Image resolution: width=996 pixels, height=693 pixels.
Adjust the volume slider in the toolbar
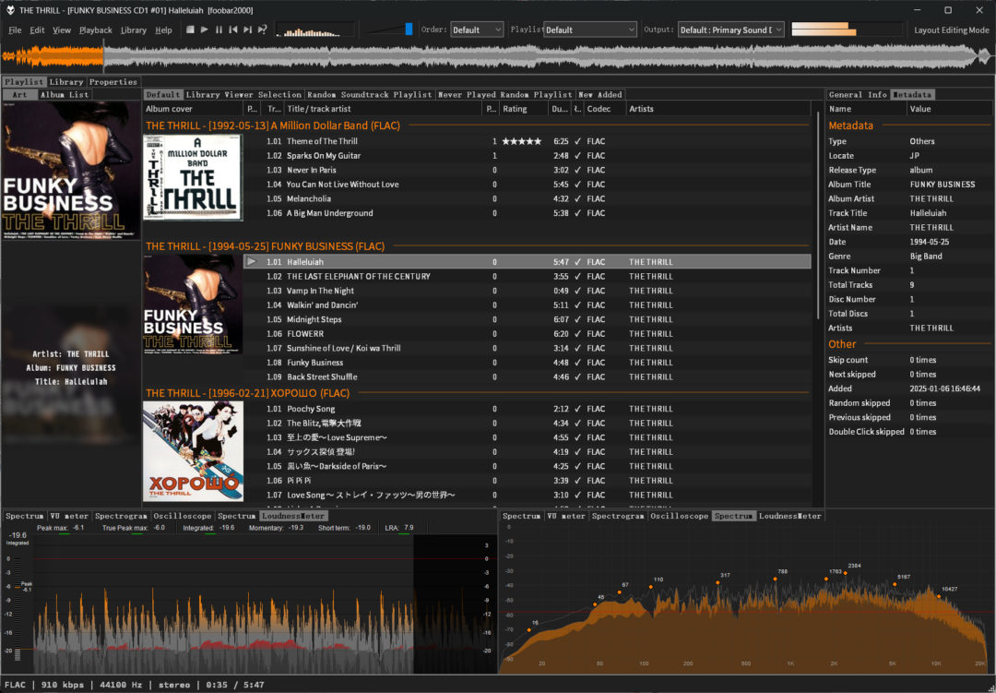pos(389,30)
